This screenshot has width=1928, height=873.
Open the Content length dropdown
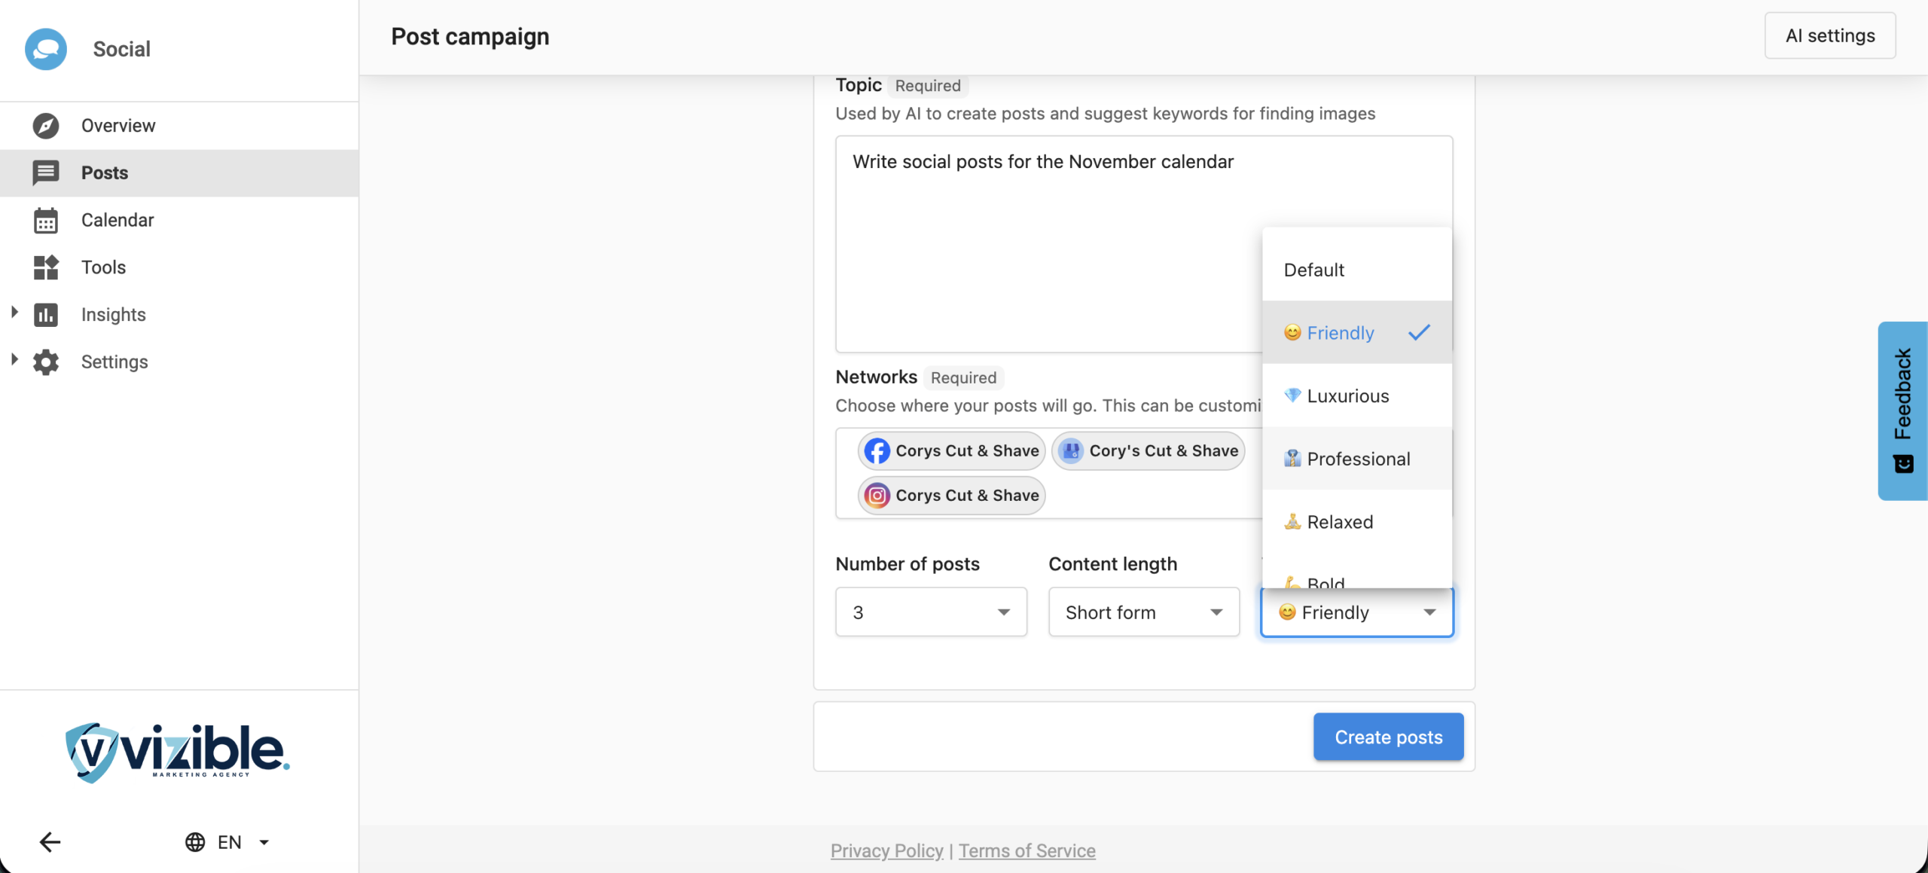click(1143, 612)
